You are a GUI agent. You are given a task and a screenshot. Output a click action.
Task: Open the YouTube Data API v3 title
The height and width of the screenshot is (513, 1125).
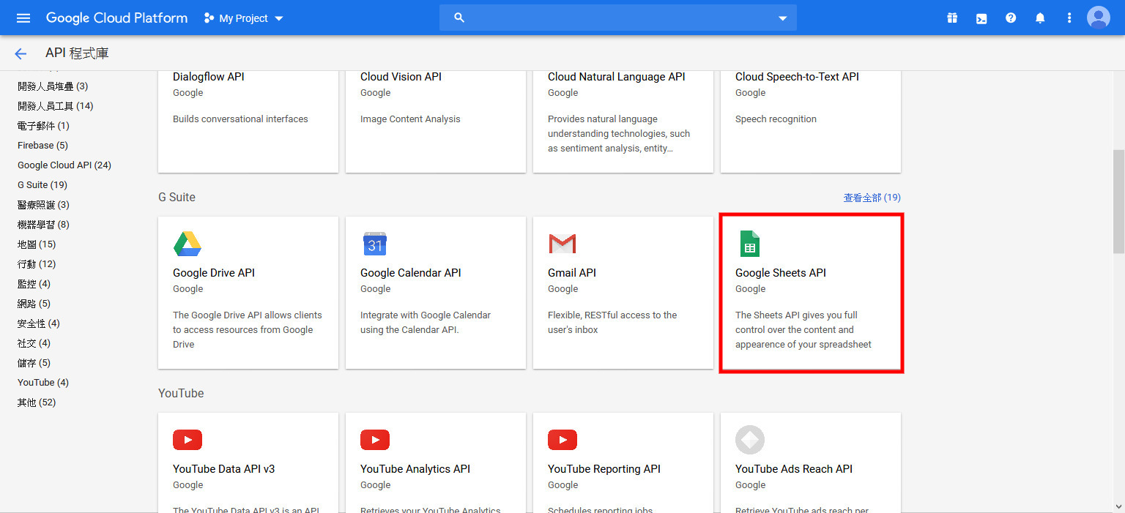pos(224,469)
